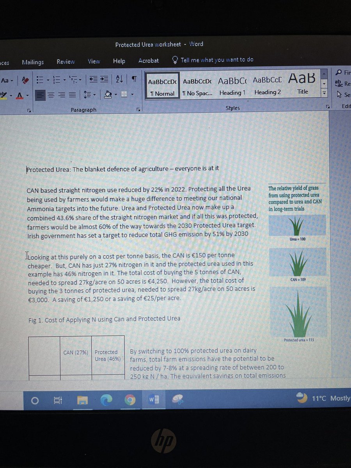
Task: Open File Explorer from the taskbar
Action: [x=82, y=400]
